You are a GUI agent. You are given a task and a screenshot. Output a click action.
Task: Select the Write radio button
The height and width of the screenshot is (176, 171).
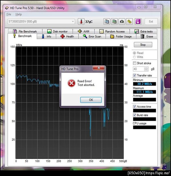click(134, 57)
